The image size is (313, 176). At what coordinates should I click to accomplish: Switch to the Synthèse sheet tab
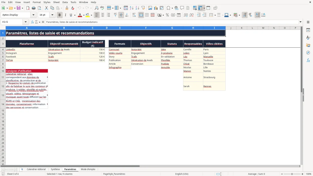(x=55, y=169)
